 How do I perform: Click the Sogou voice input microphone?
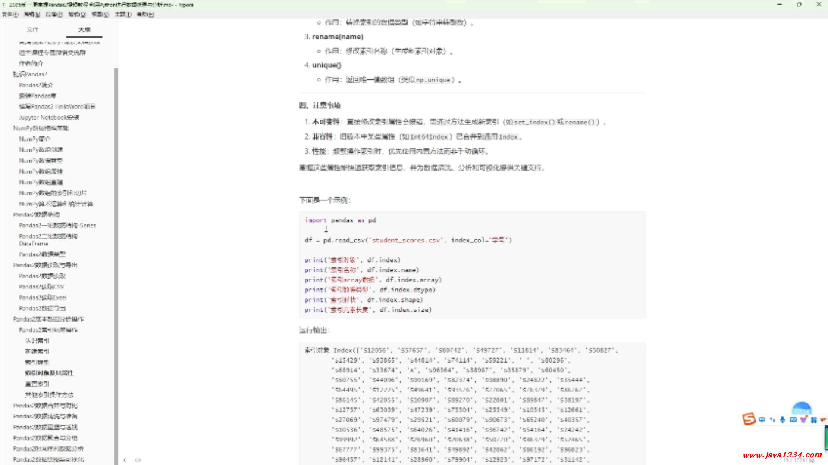(782, 419)
